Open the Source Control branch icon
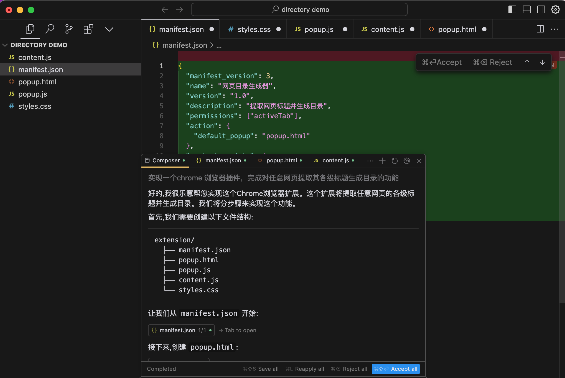 point(69,29)
